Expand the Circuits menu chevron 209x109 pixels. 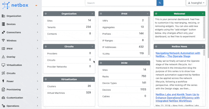[37, 73]
